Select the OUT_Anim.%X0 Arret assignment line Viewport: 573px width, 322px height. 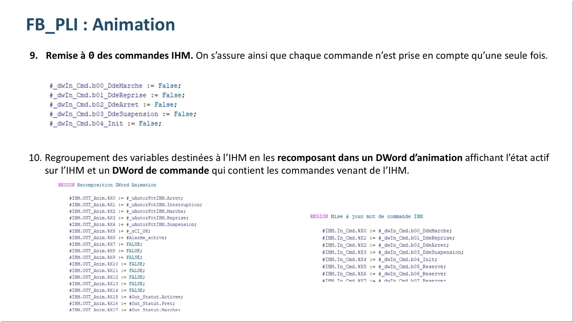[126, 198]
